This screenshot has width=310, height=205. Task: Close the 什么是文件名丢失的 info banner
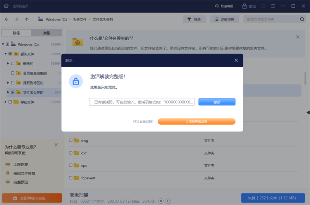(x=298, y=37)
